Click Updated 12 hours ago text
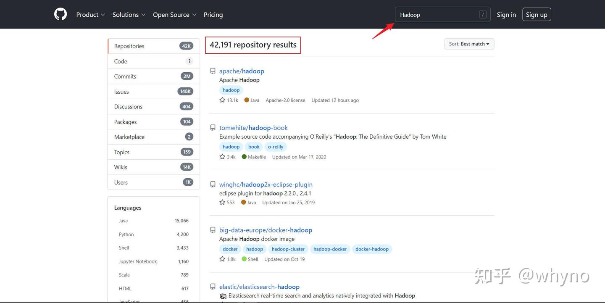 pos(335,100)
